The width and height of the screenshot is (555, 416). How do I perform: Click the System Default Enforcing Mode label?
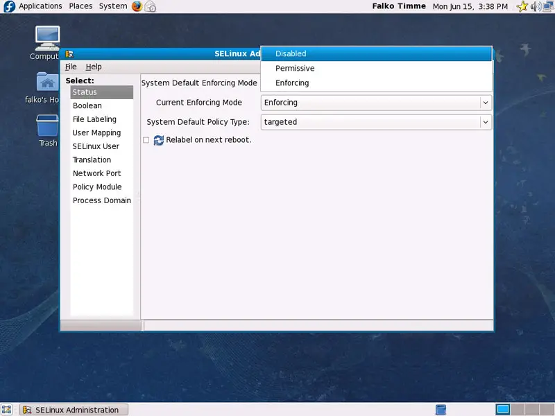(x=199, y=83)
